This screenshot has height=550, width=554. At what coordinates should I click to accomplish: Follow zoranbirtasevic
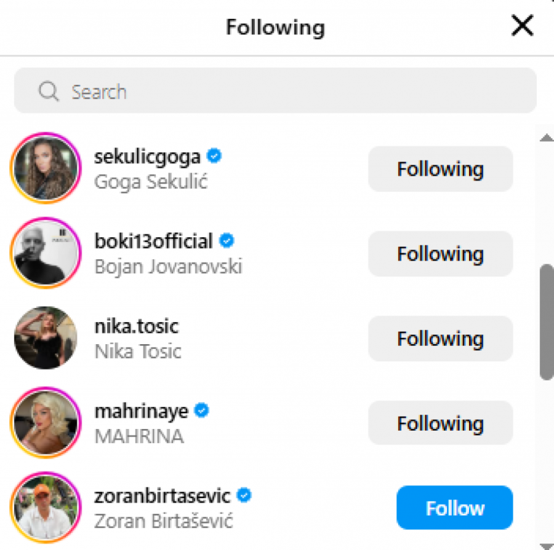coord(454,508)
